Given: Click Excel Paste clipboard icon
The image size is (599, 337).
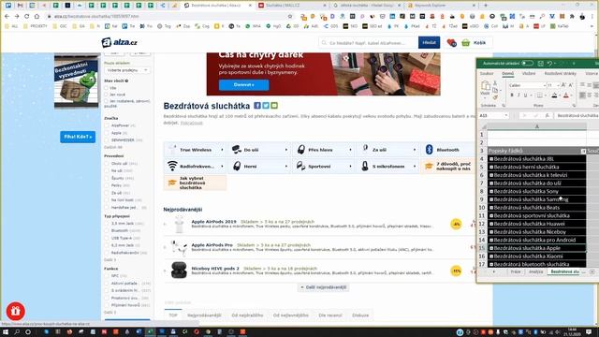Looking at the screenshot, I should coord(485,85).
